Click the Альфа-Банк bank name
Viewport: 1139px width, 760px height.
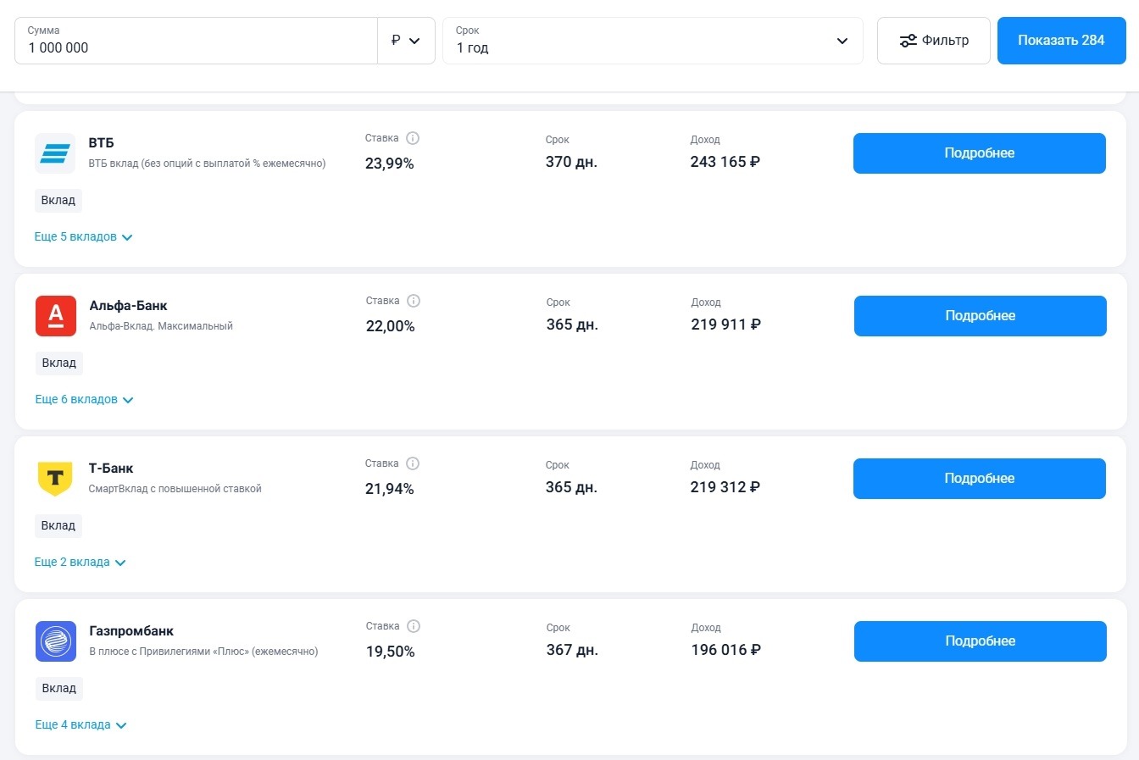coord(129,306)
